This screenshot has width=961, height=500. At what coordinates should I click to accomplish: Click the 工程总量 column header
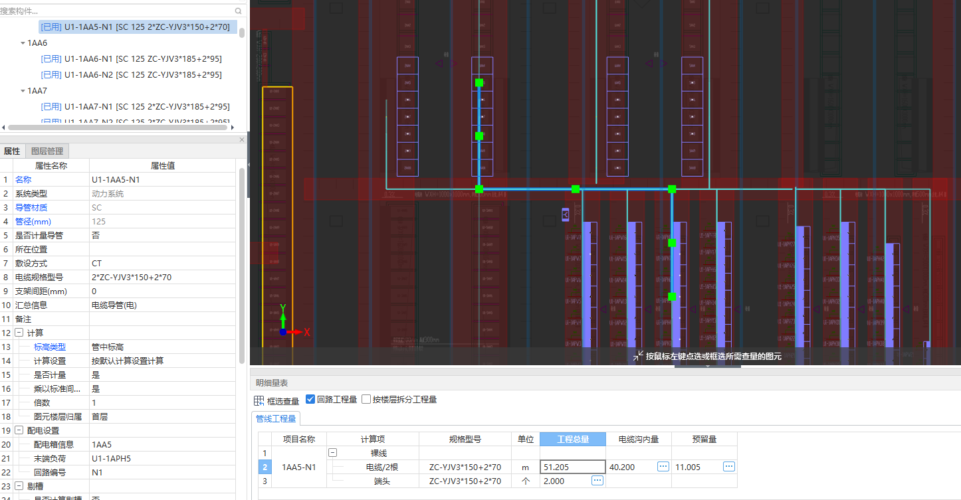572,439
